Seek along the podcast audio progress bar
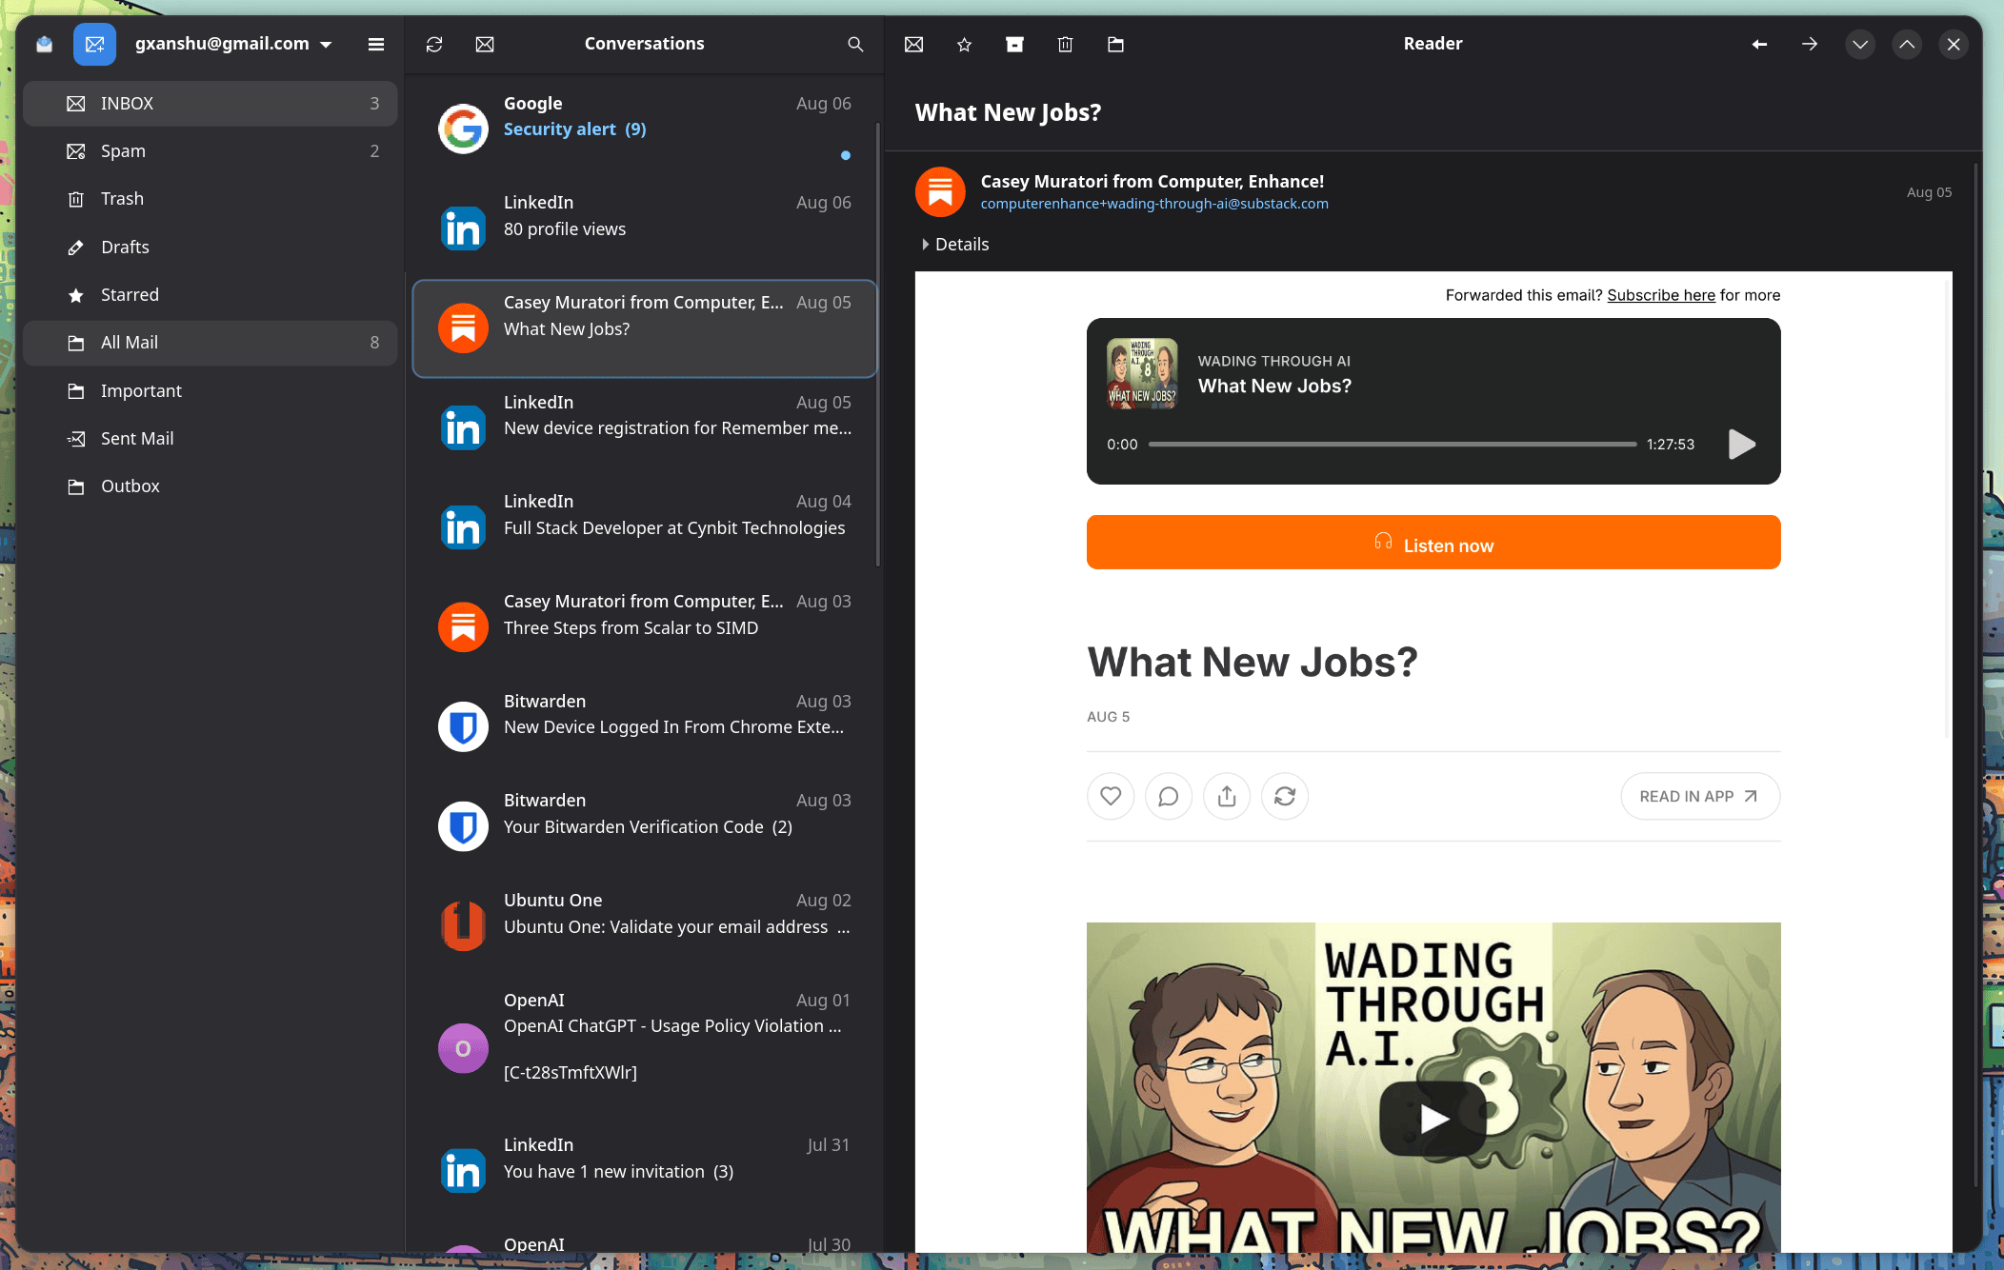 [1393, 444]
